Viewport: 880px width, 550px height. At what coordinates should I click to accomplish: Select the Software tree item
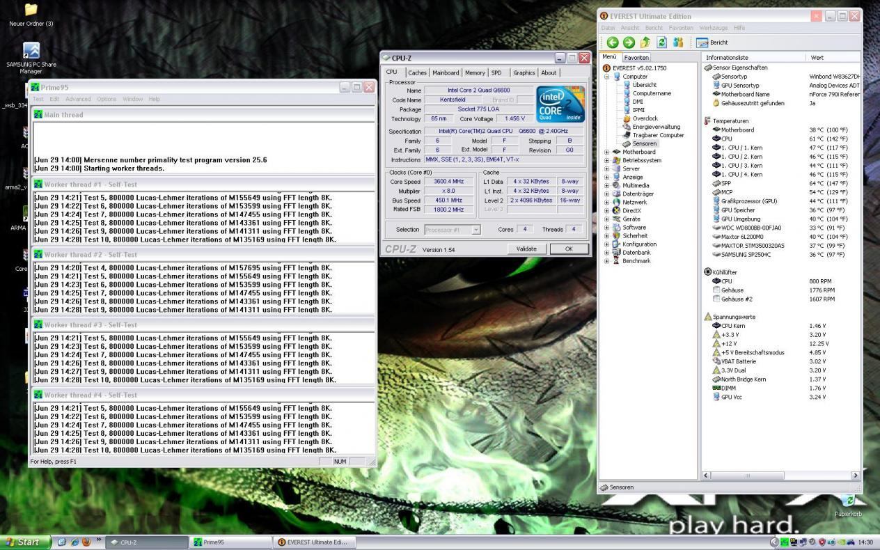point(634,227)
